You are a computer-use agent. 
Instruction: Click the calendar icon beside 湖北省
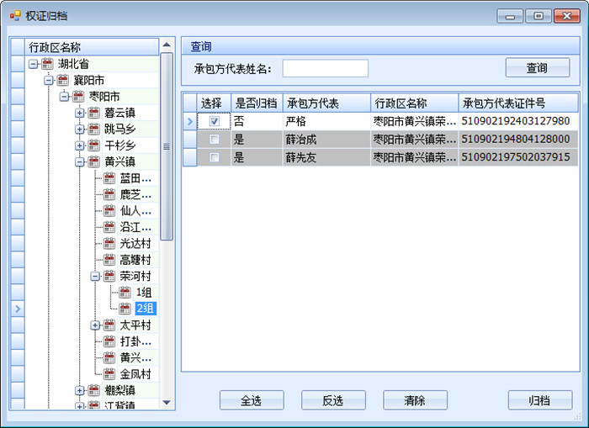(x=47, y=64)
